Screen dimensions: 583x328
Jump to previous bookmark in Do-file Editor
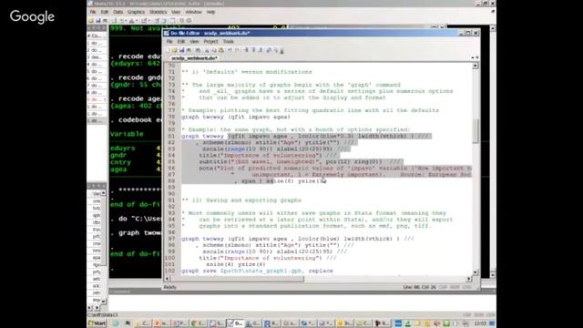(253, 50)
